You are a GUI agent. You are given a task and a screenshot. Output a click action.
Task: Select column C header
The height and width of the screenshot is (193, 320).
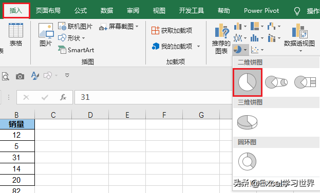(53, 115)
